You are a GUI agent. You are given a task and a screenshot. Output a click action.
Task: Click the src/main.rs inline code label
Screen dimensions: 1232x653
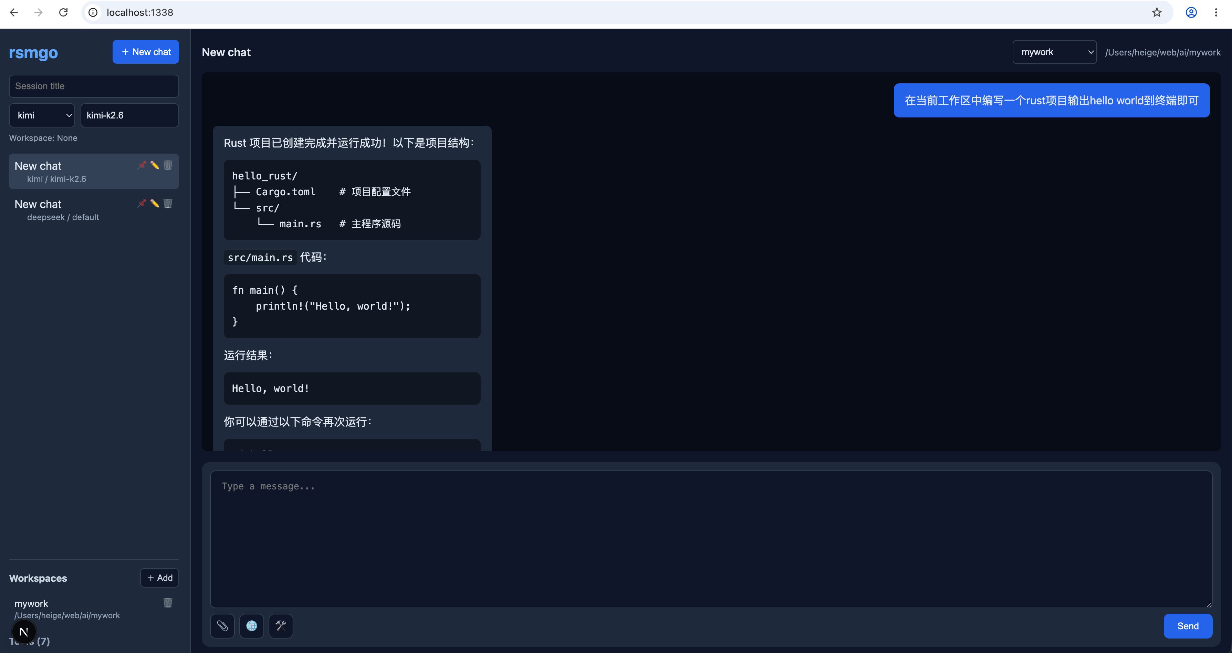(x=260, y=257)
